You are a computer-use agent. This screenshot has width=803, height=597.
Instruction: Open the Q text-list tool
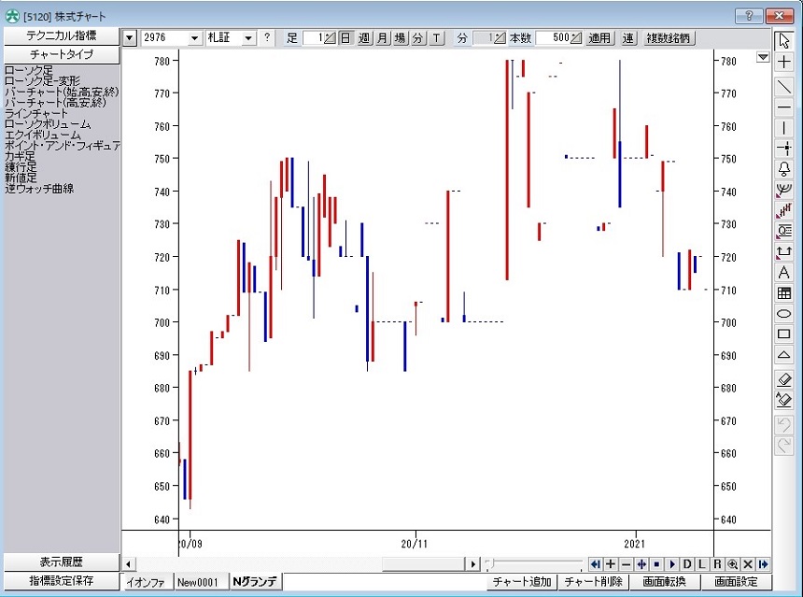783,231
